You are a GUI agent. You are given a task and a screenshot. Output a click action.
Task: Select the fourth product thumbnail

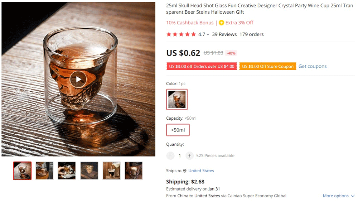click(x=89, y=171)
